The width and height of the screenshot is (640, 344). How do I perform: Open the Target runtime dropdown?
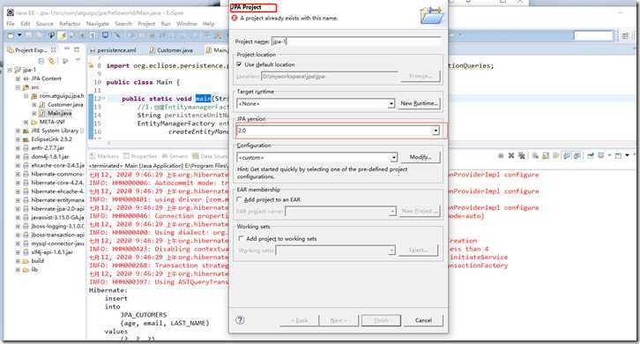391,104
